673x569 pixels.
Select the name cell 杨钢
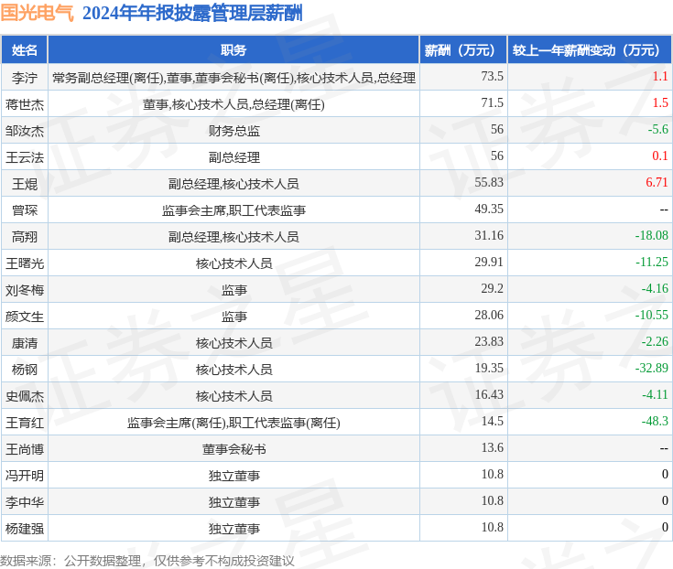point(25,370)
